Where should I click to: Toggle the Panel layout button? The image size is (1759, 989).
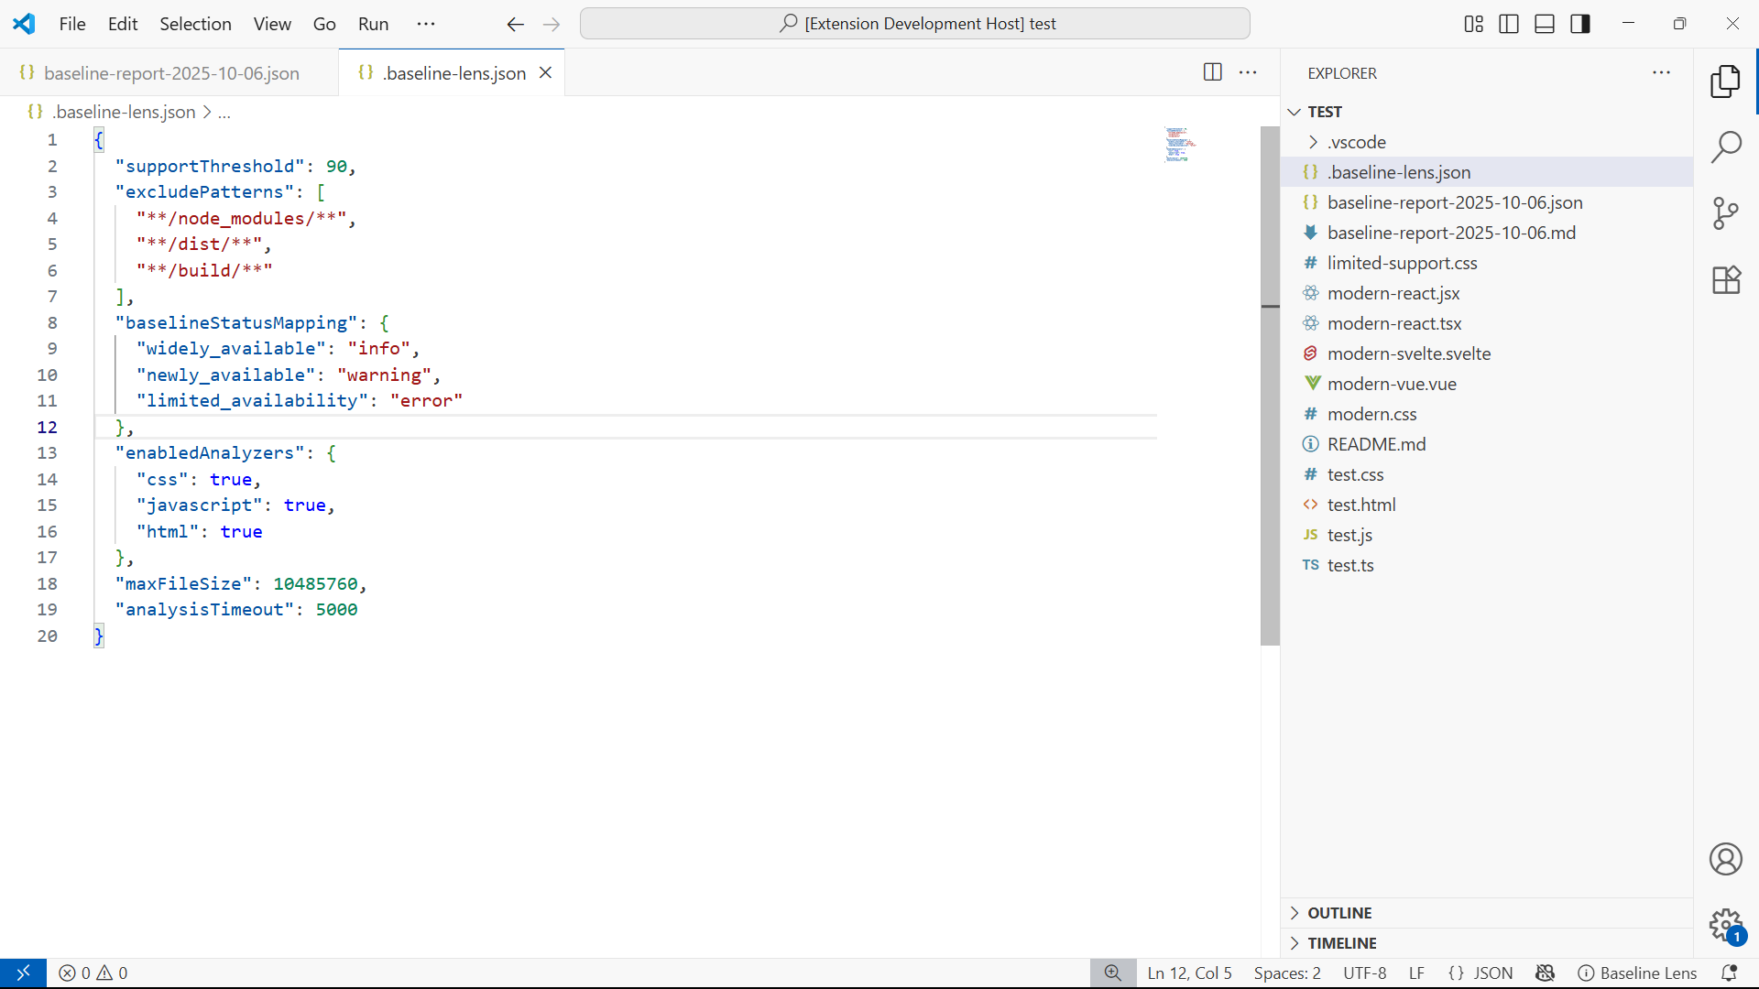[x=1545, y=24]
